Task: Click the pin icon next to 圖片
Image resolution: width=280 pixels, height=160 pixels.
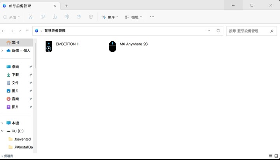Action: click(31, 91)
